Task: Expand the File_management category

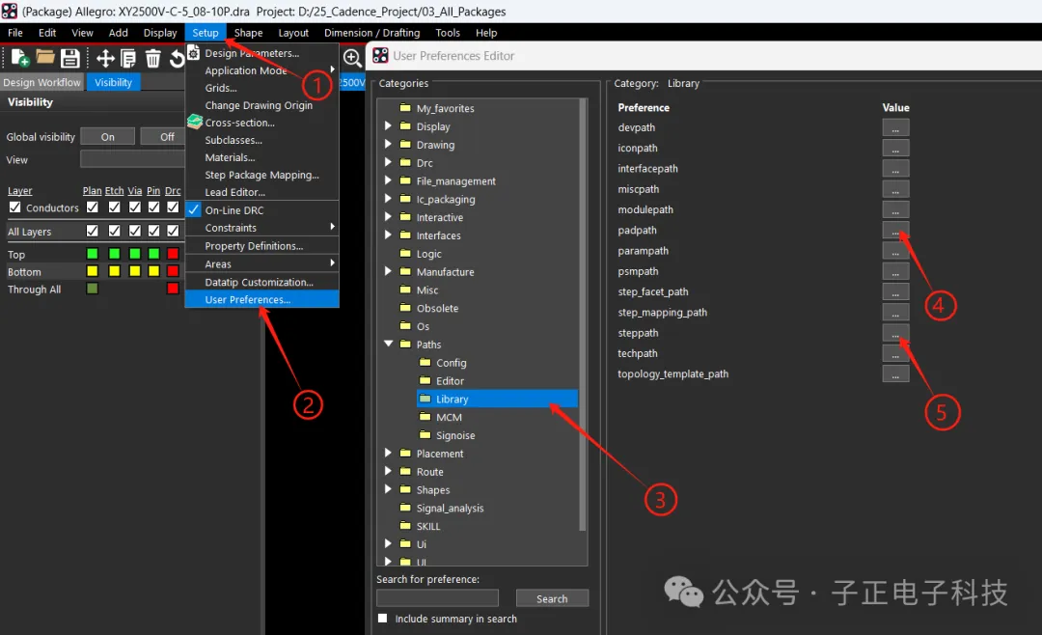Action: point(388,180)
